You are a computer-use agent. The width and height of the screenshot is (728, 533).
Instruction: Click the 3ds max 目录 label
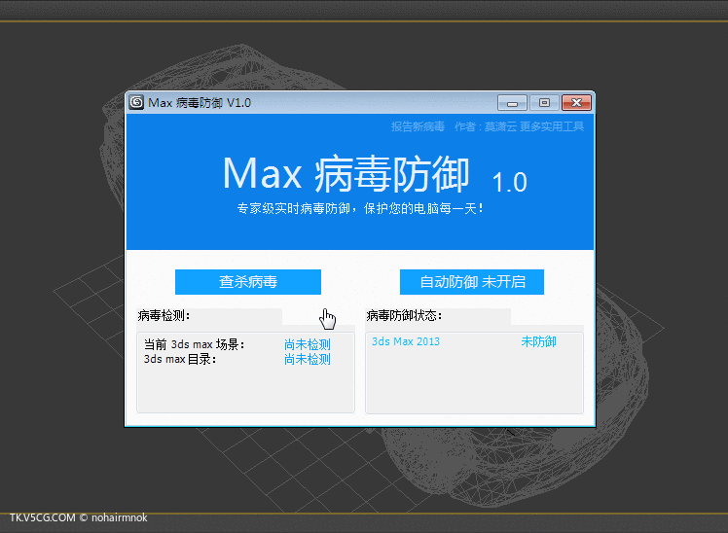[180, 359]
